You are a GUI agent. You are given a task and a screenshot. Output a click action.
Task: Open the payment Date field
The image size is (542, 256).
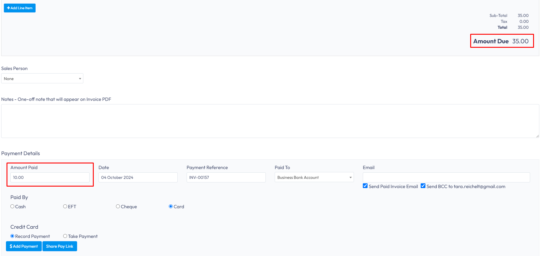coord(138,177)
